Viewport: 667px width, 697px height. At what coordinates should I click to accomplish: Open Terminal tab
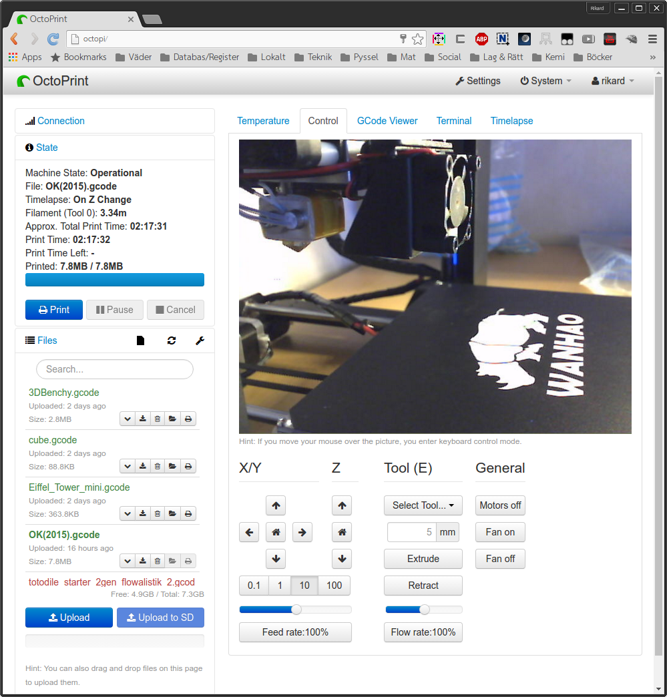click(454, 121)
